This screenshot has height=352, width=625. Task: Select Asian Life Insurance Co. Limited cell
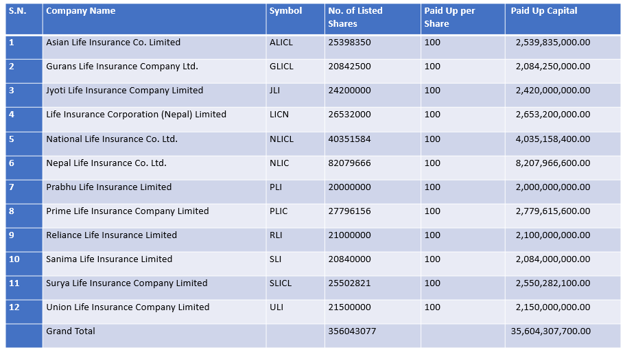113,43
